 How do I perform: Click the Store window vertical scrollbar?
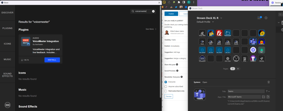(x=161, y=51)
